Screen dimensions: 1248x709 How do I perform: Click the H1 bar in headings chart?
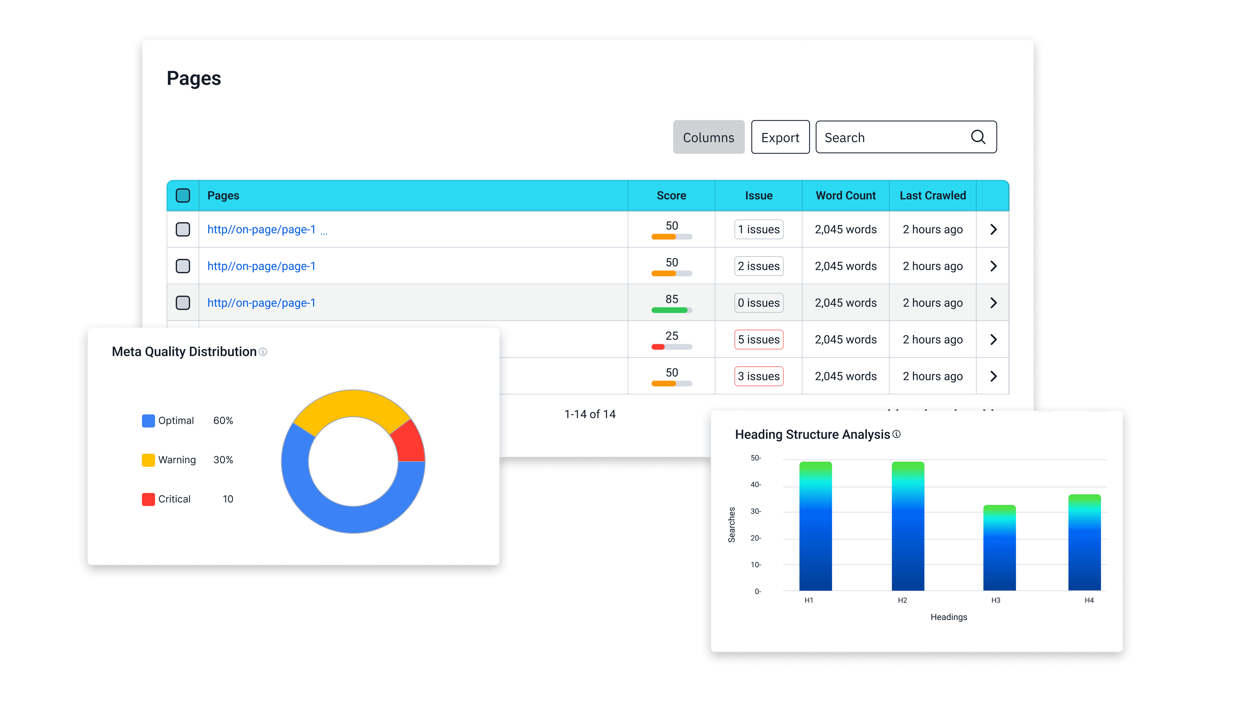pyautogui.click(x=815, y=526)
